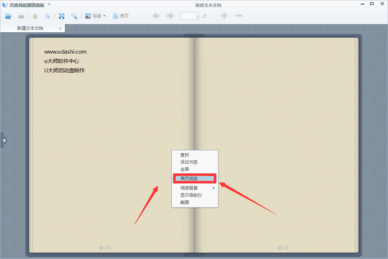Choose 添加书签 from the context menu
The image size is (388, 259).
(x=195, y=162)
